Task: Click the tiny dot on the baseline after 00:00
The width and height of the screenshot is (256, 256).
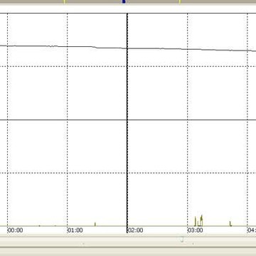Action: (x=39, y=226)
